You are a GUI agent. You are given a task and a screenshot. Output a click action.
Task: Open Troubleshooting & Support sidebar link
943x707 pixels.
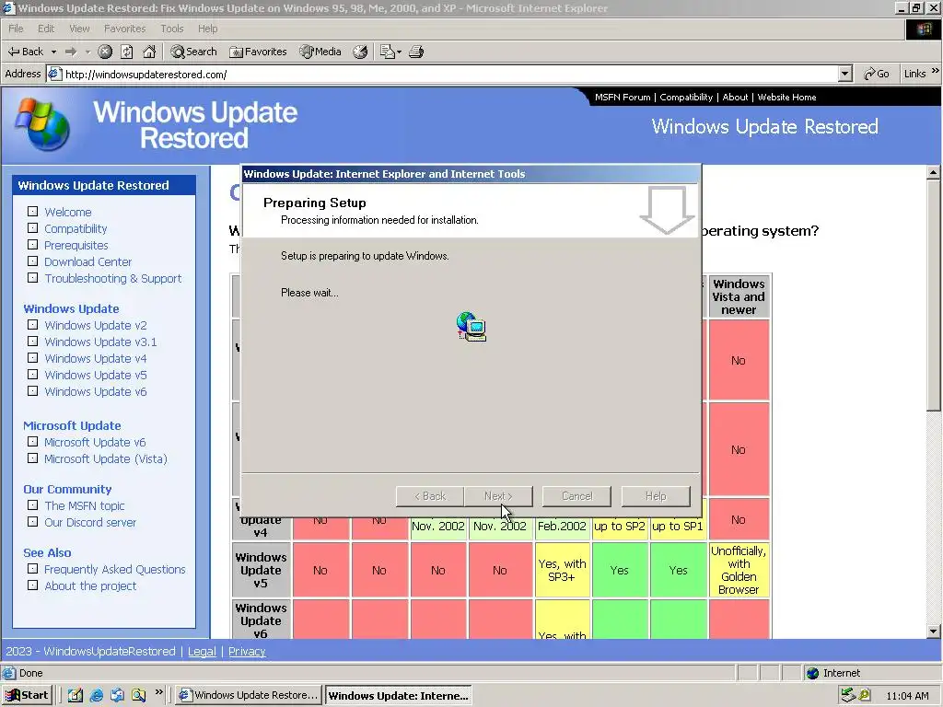[113, 278]
